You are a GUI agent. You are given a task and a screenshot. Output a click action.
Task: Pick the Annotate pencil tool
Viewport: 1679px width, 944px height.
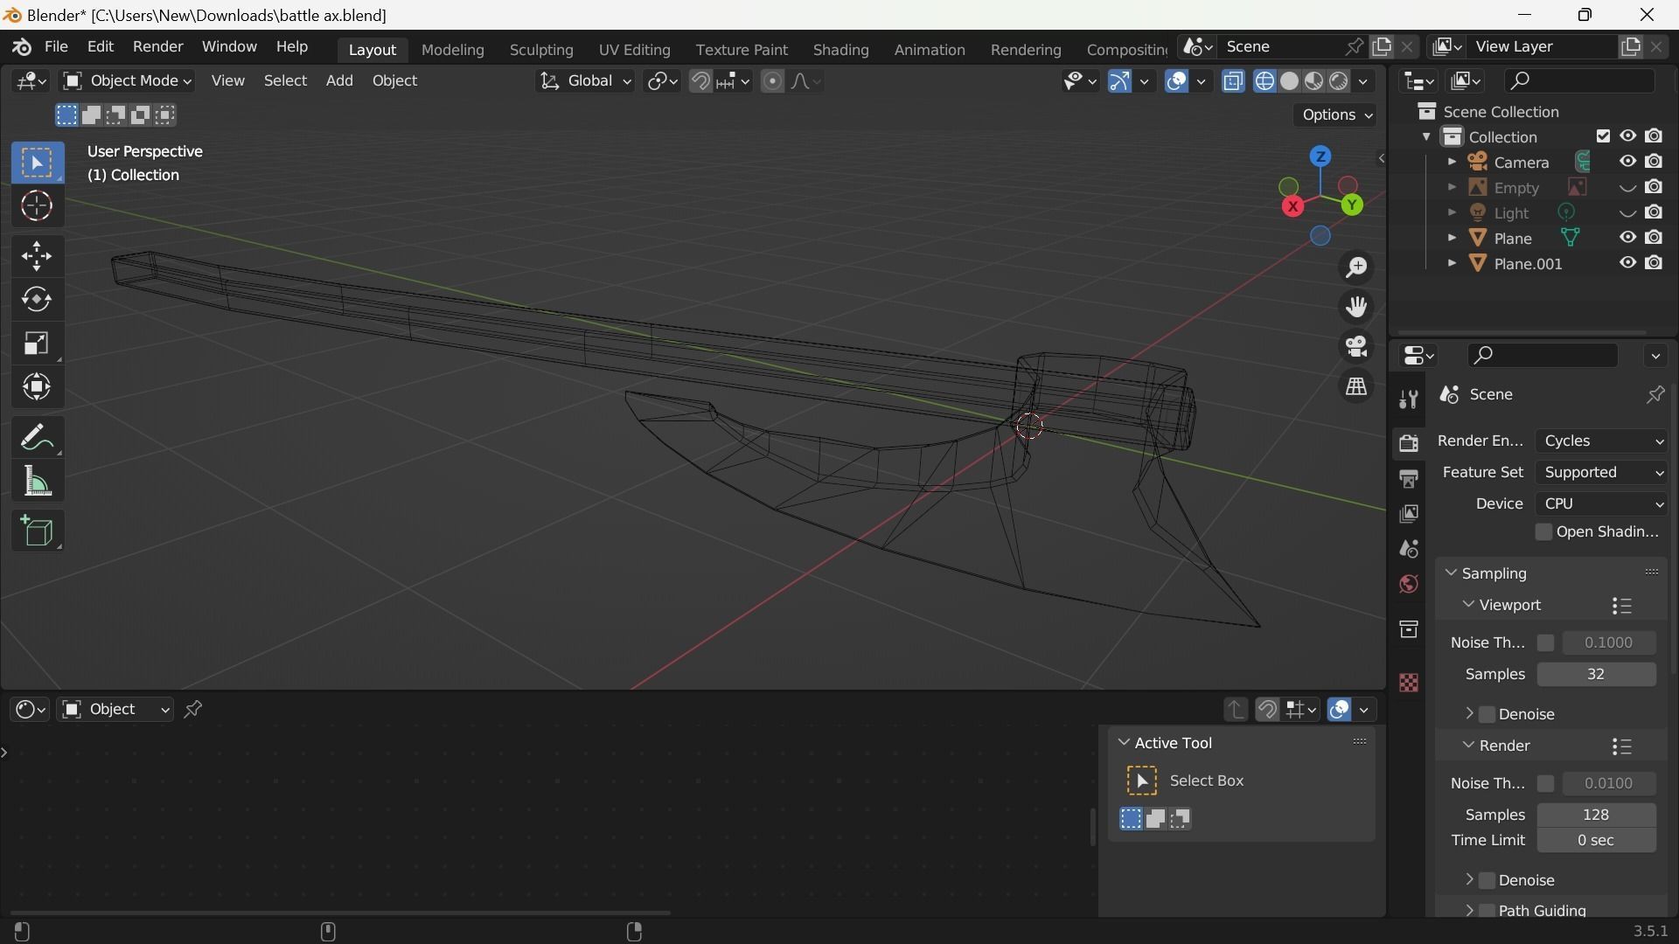point(37,437)
